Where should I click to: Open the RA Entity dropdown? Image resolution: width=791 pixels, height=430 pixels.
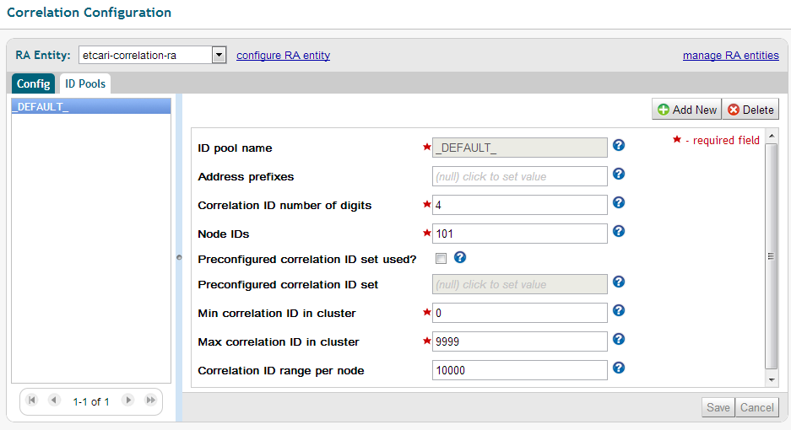pyautogui.click(x=219, y=56)
